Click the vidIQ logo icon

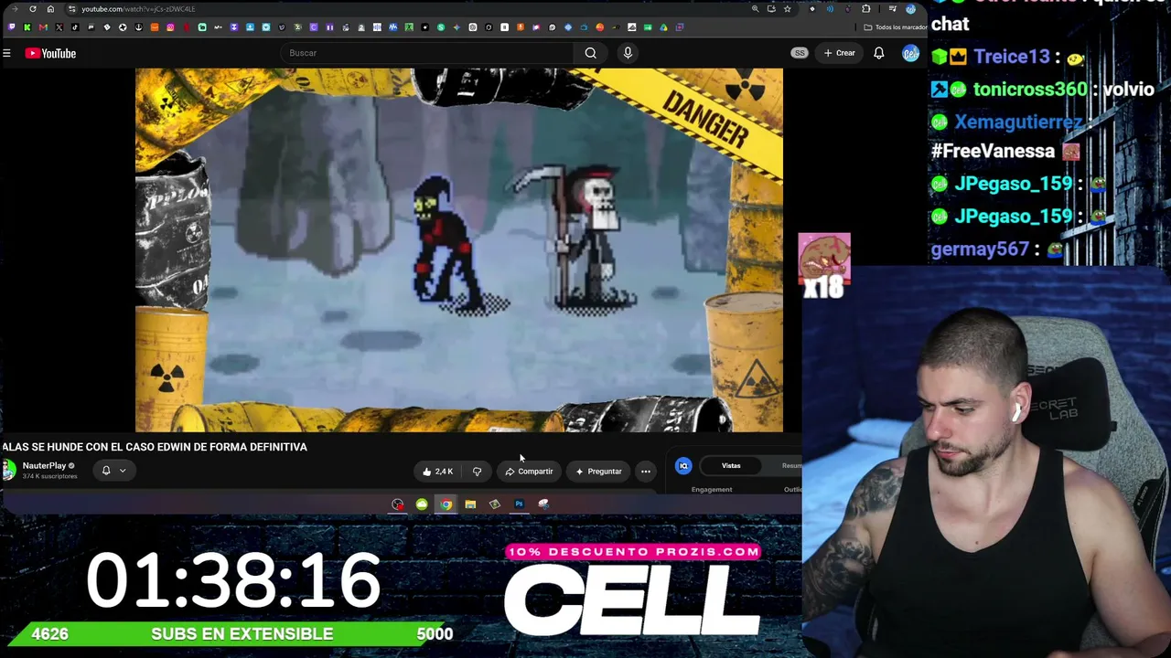tap(683, 466)
